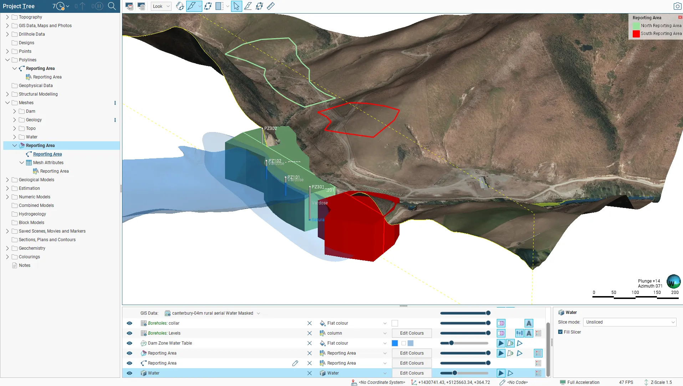683x386 pixels.
Task: Click the Remove all objects from scene icon
Action: [x=141, y=6]
